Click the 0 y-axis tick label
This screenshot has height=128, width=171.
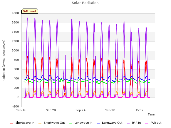[18, 97]
